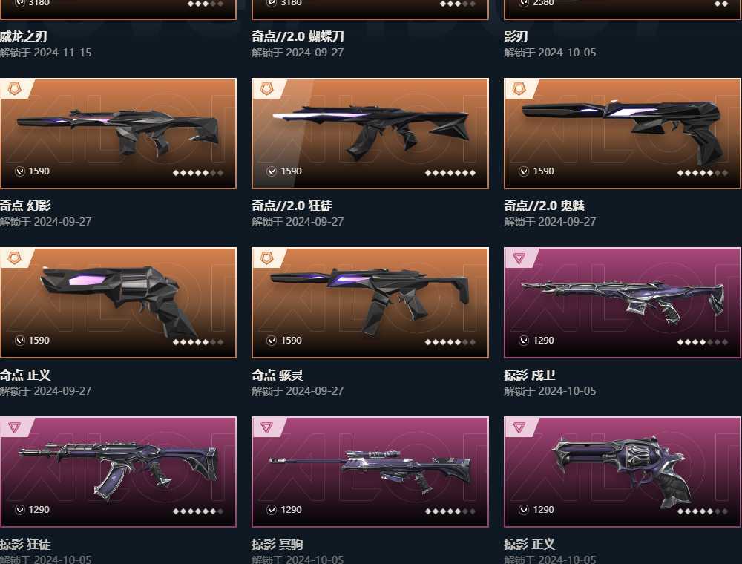Open the 掠影 冥驹 sniper thumbnail
742x564 pixels.
click(370, 472)
